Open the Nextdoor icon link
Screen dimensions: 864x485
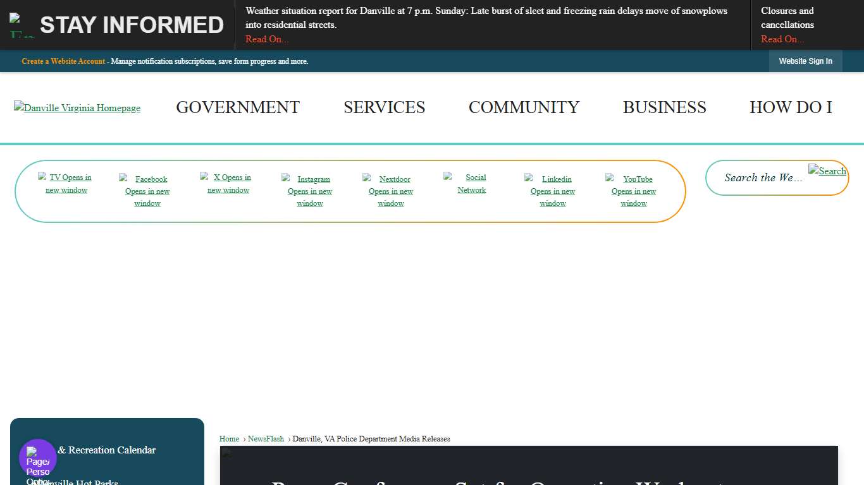pyautogui.click(x=391, y=191)
